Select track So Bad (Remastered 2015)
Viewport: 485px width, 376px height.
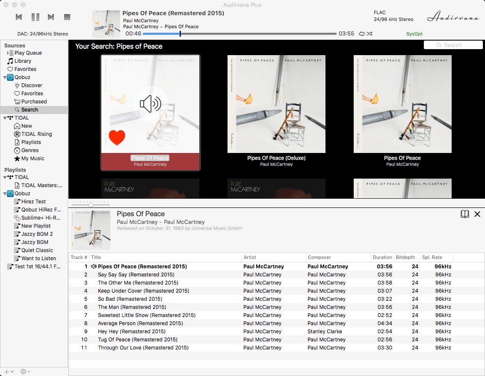tap(277, 299)
